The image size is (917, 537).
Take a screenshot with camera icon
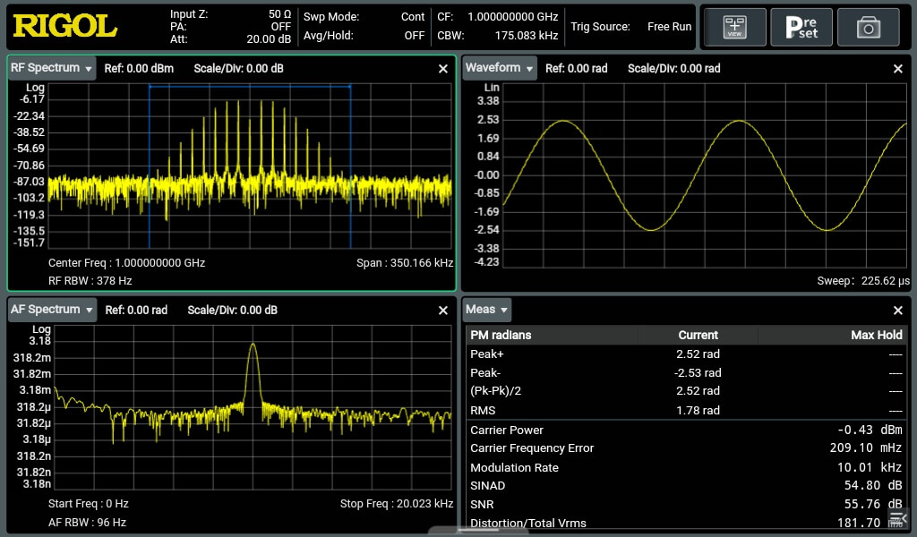tap(869, 27)
